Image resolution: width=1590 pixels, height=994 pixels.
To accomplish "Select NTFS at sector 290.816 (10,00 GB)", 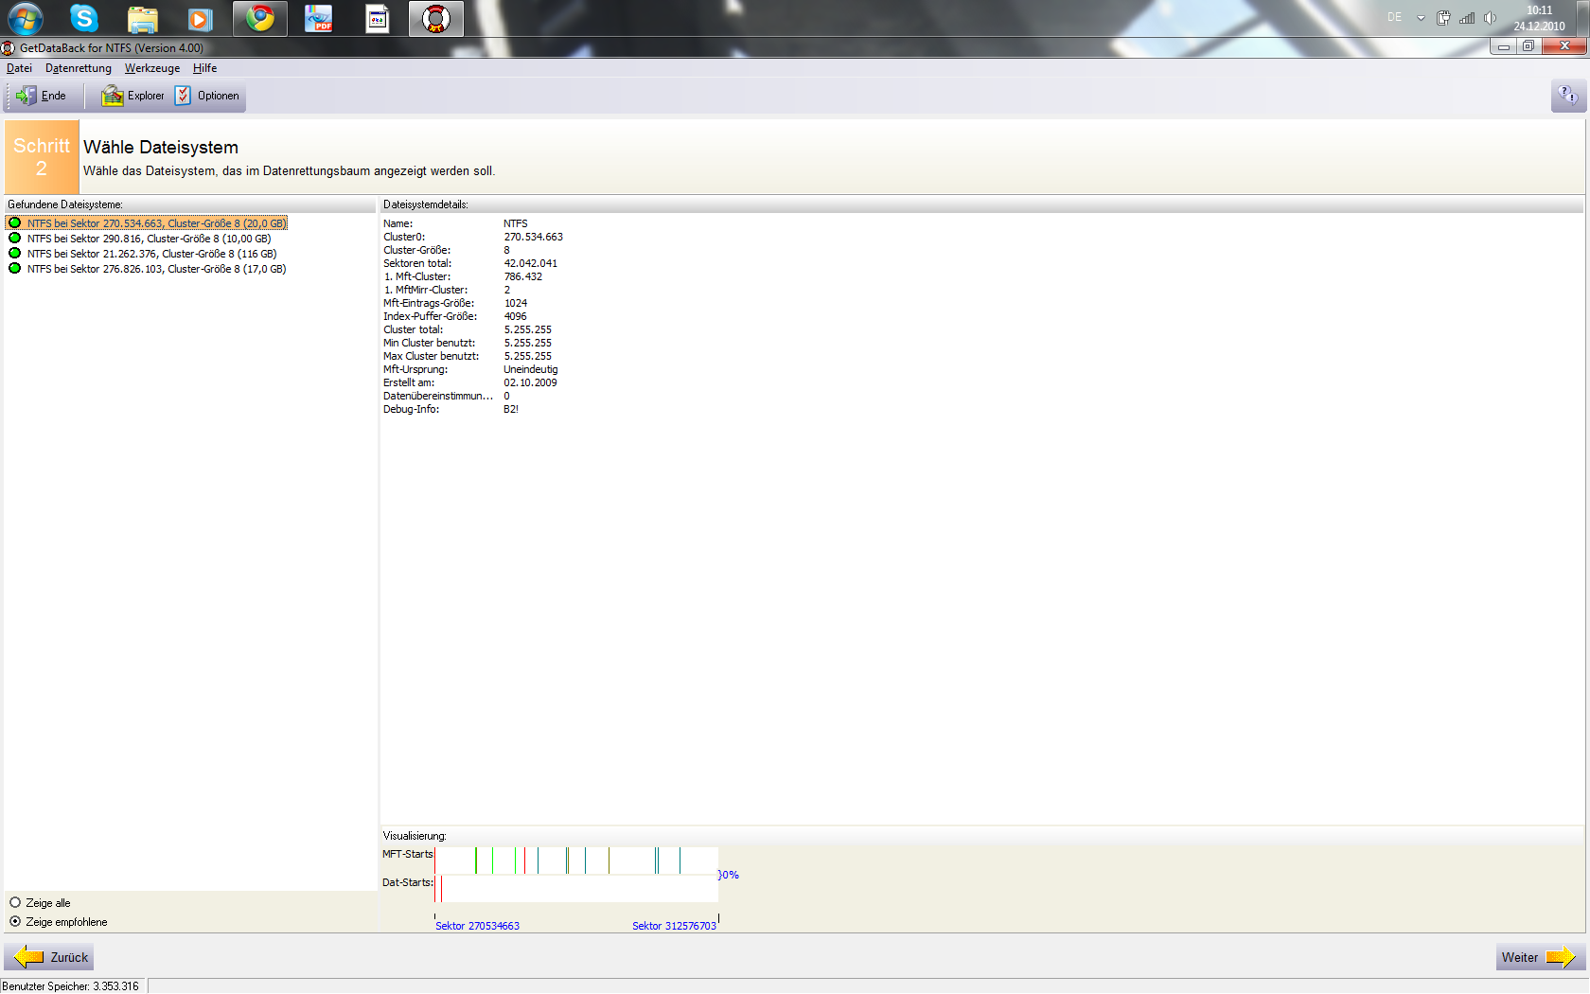I will (140, 239).
